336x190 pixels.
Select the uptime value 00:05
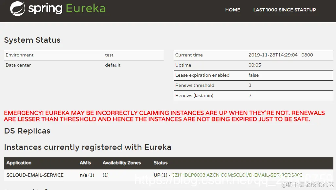pos(255,65)
